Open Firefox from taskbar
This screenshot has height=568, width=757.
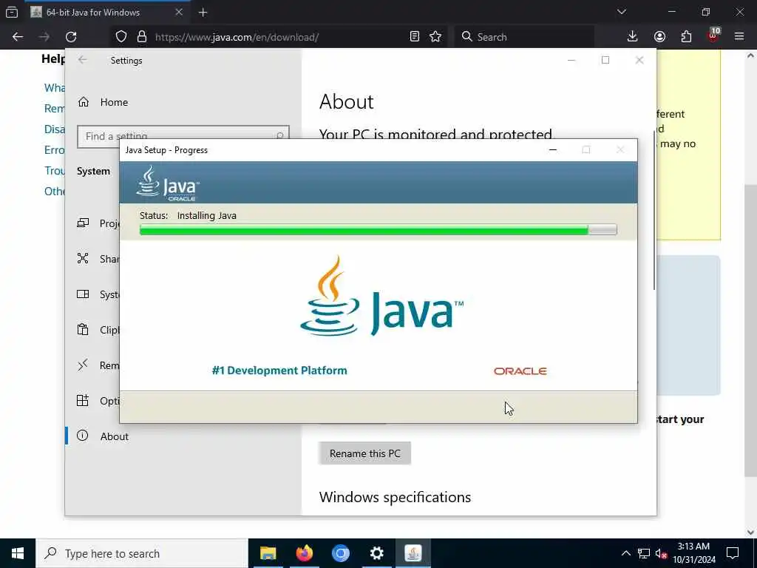click(304, 553)
